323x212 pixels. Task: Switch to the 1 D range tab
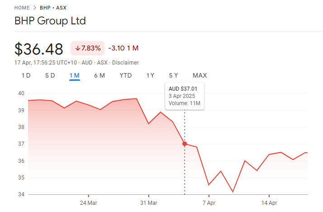26,75
